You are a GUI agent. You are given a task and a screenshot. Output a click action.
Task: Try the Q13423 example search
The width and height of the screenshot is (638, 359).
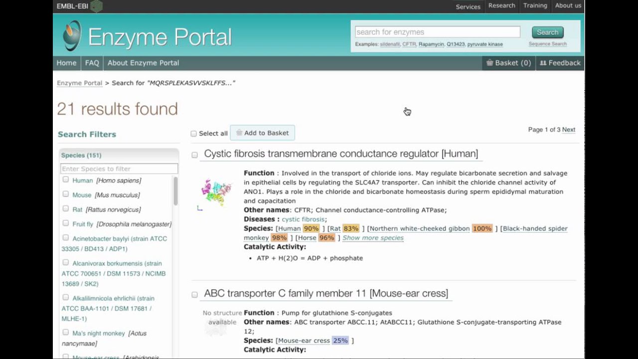pyautogui.click(x=456, y=44)
